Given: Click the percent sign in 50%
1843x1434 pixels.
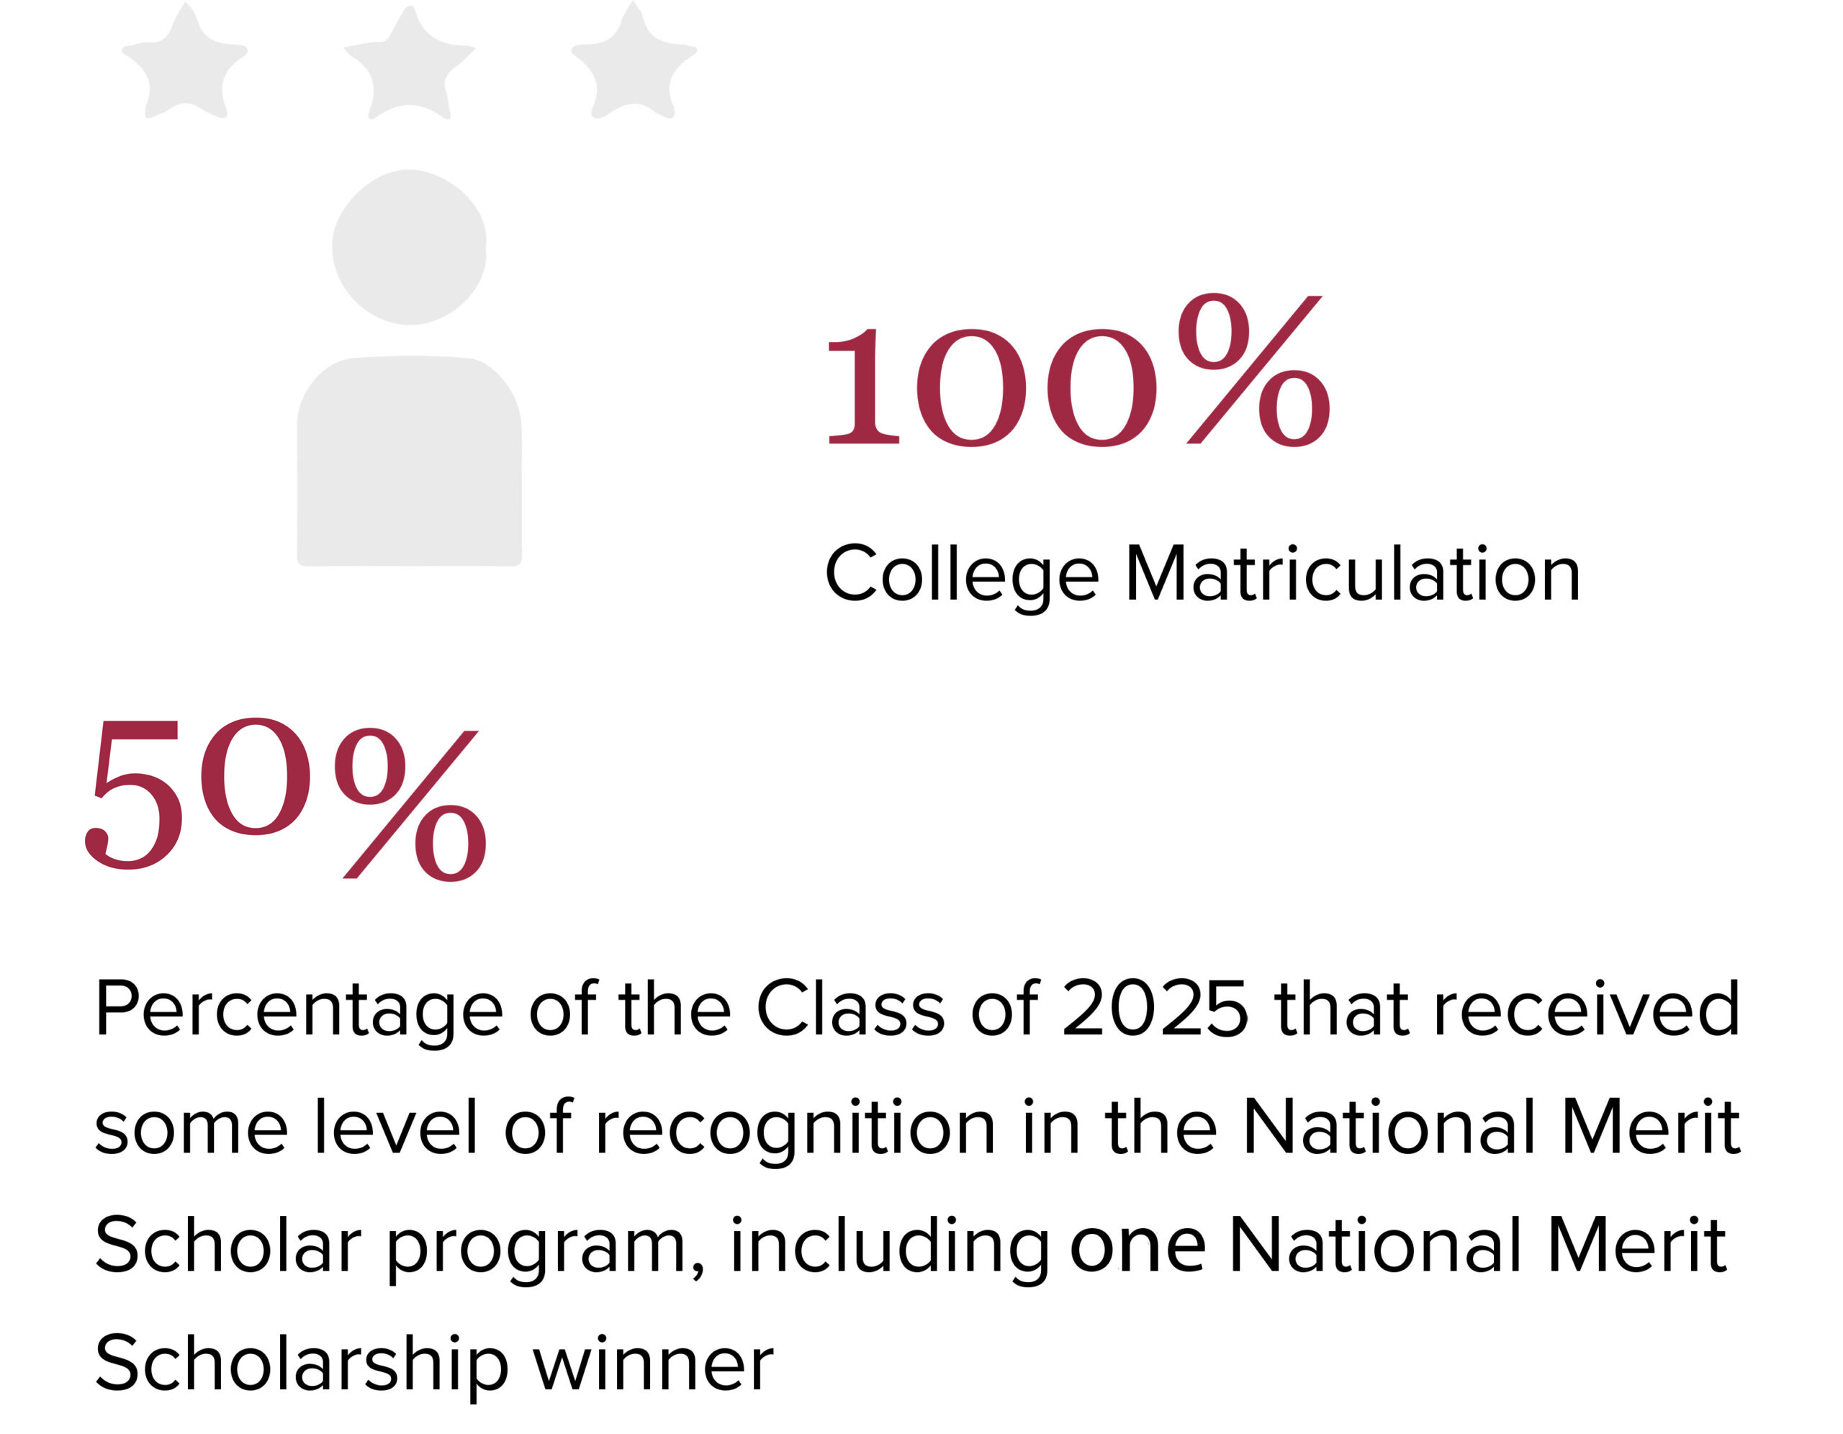Looking at the screenshot, I should [410, 806].
